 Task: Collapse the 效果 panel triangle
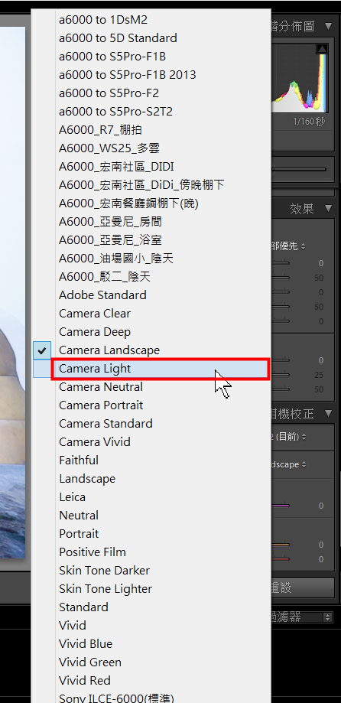(330, 209)
